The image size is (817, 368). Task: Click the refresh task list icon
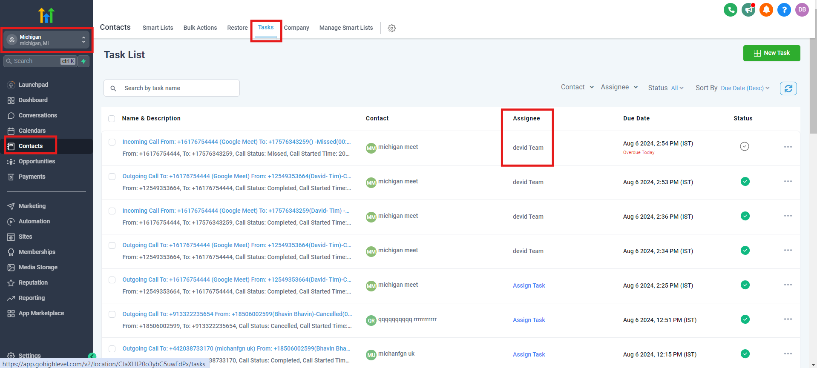click(788, 88)
